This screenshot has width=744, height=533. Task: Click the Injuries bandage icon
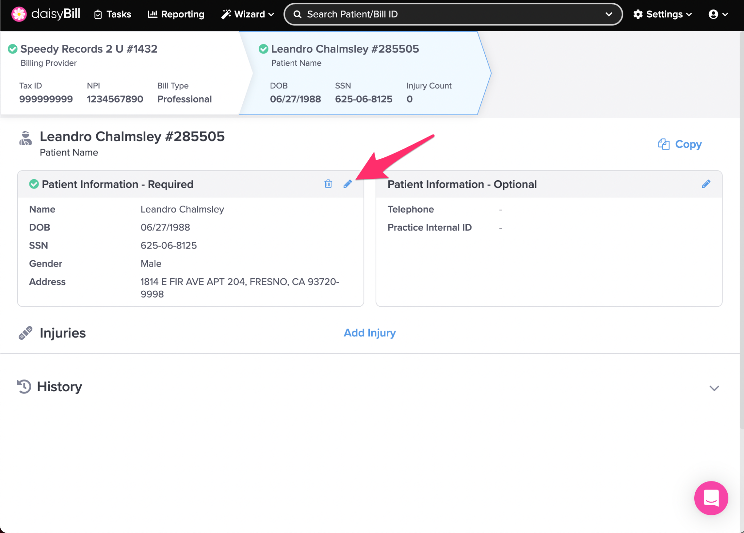(25, 333)
